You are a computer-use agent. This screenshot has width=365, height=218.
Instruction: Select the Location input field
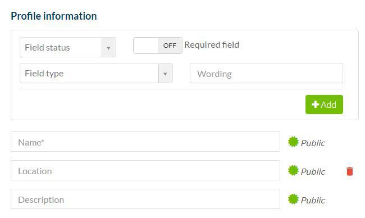145,170
